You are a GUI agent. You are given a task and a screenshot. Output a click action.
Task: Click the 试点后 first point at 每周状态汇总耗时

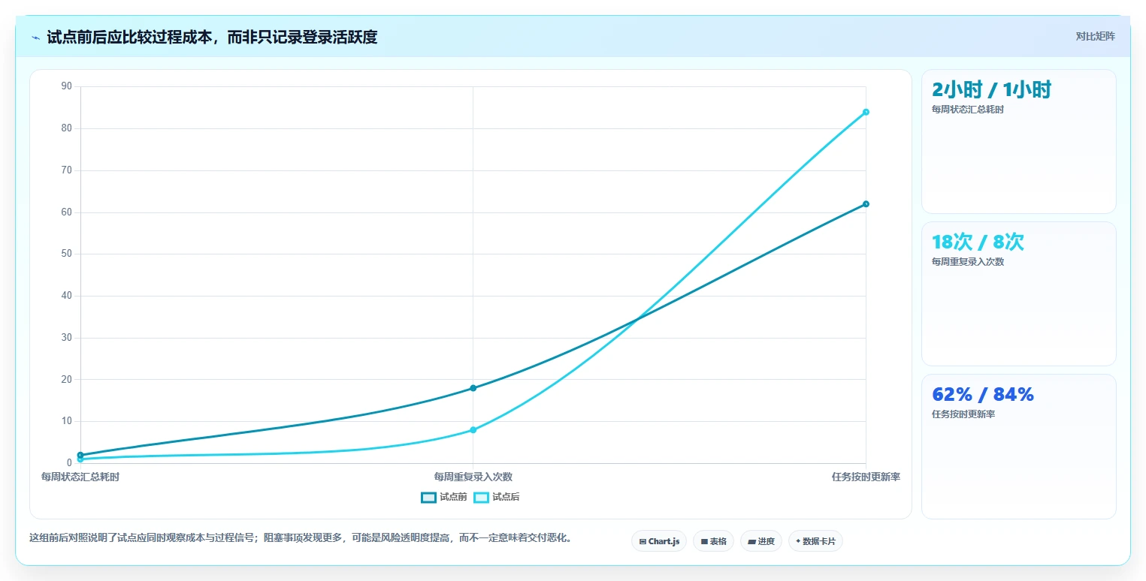[x=80, y=459]
